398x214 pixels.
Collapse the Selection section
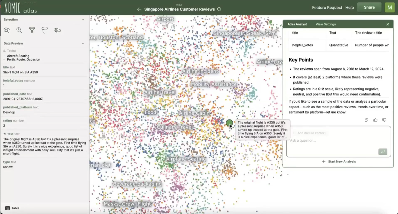click(x=83, y=20)
